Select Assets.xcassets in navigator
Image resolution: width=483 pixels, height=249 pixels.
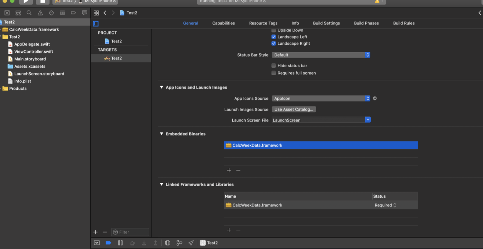(30, 67)
